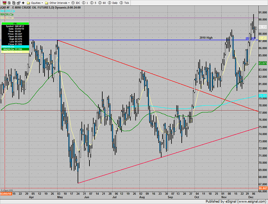Switch to the Tick interval
Viewport: 268px width, 204px height.
pyautogui.click(x=124, y=3)
